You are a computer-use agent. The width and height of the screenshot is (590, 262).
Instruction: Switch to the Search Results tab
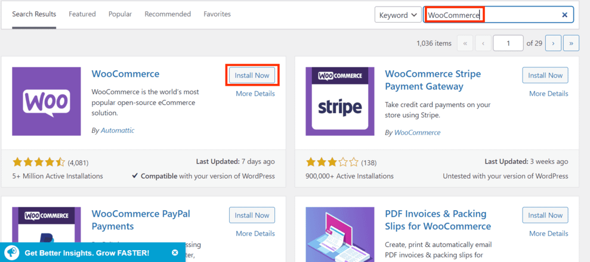(34, 14)
